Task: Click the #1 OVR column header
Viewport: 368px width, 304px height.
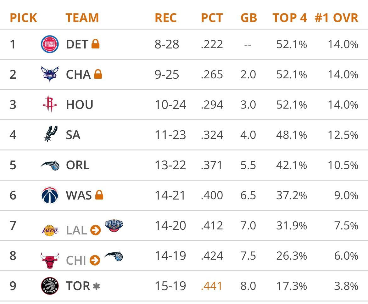Action: point(336,18)
